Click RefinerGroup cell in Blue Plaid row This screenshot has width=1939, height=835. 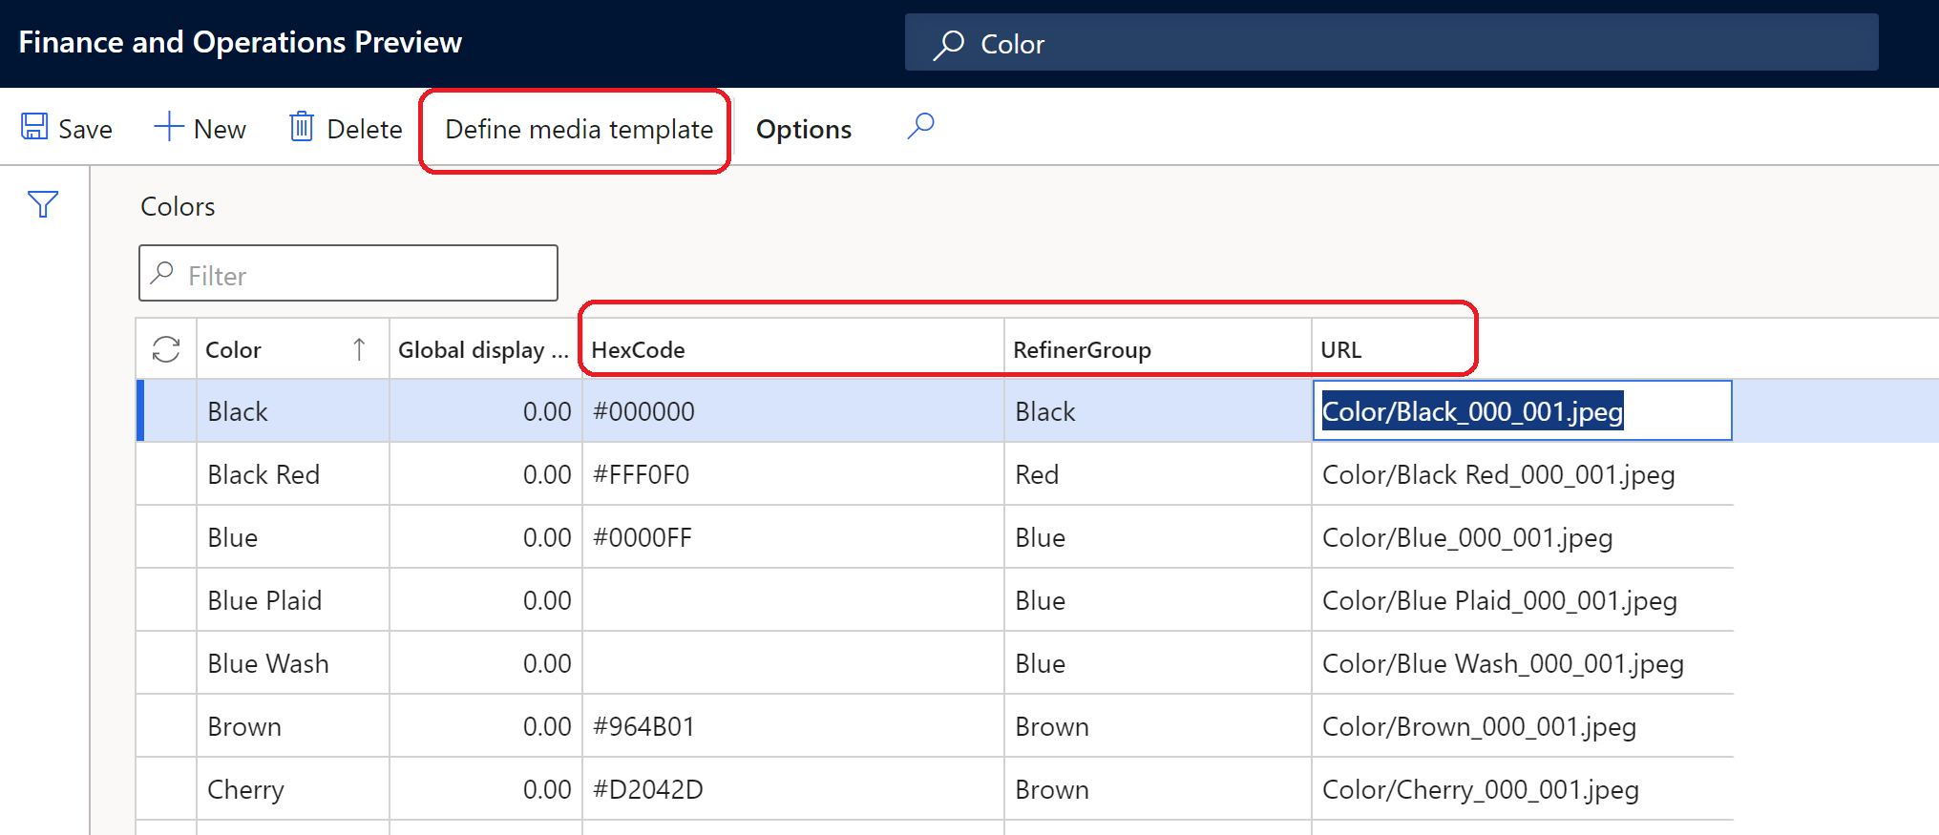coord(1158,600)
